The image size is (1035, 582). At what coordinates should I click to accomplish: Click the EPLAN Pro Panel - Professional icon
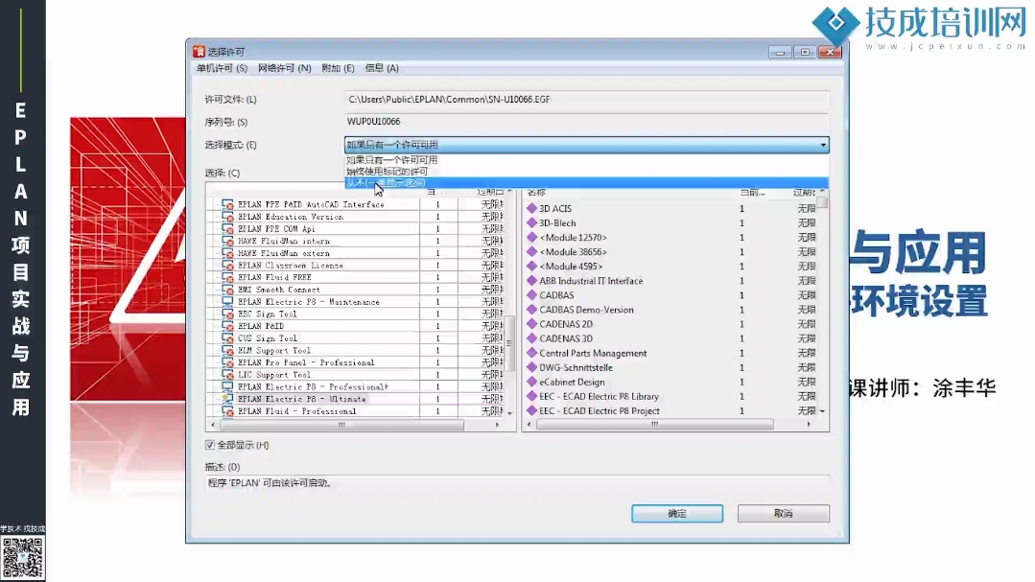click(228, 362)
